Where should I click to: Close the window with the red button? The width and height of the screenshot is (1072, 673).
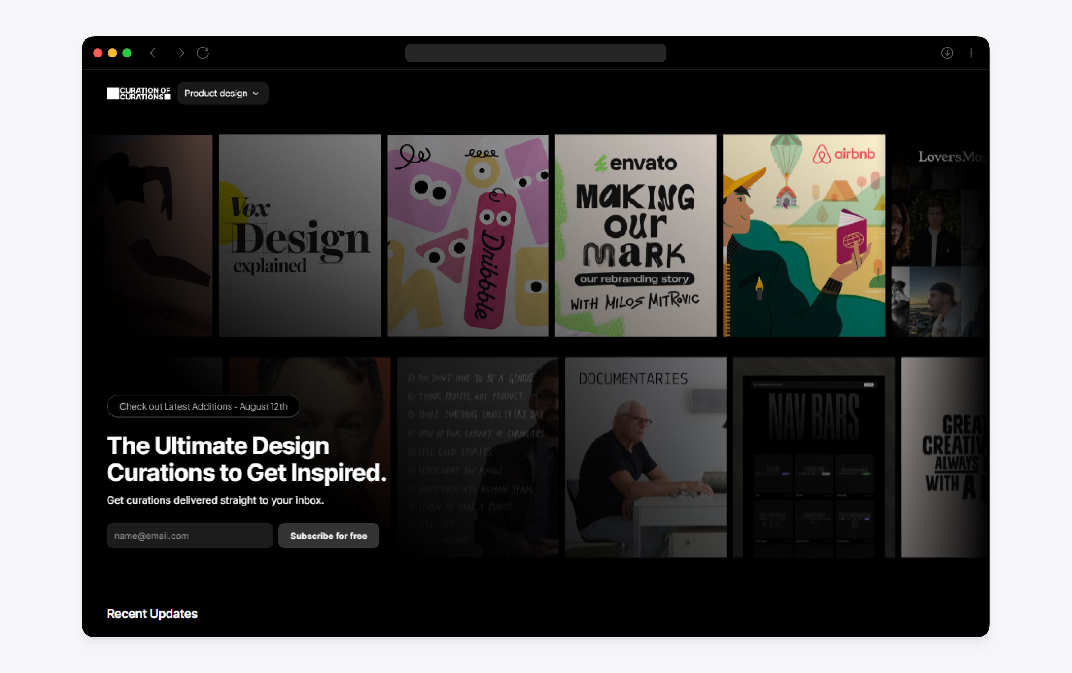[98, 53]
